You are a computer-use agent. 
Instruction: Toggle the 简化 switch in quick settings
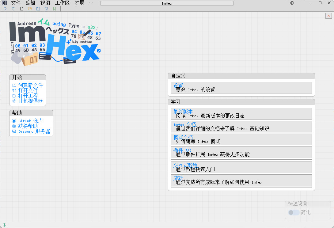pos(294,212)
